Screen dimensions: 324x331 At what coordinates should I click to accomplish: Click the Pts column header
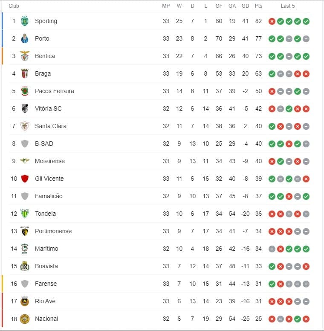coord(258,6)
